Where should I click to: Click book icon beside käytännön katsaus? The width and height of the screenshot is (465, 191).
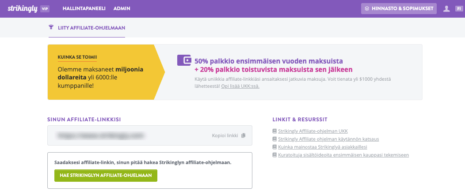click(274, 139)
